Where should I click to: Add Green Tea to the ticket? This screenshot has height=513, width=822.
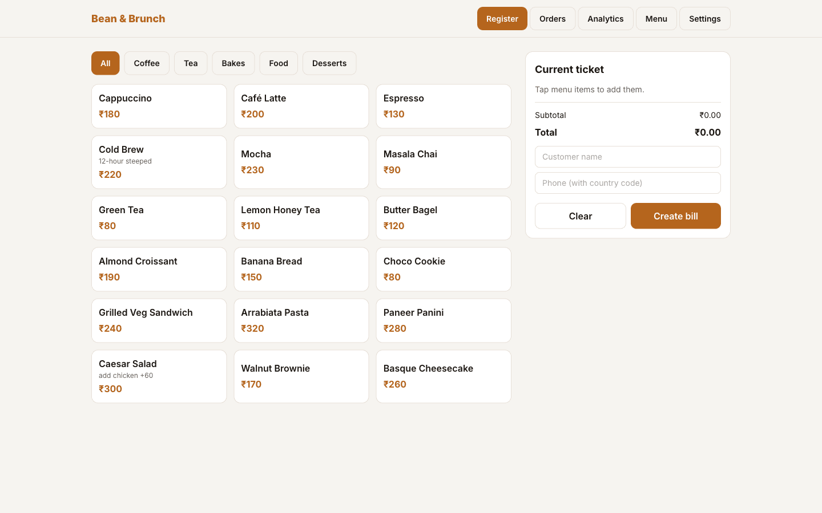[159, 218]
